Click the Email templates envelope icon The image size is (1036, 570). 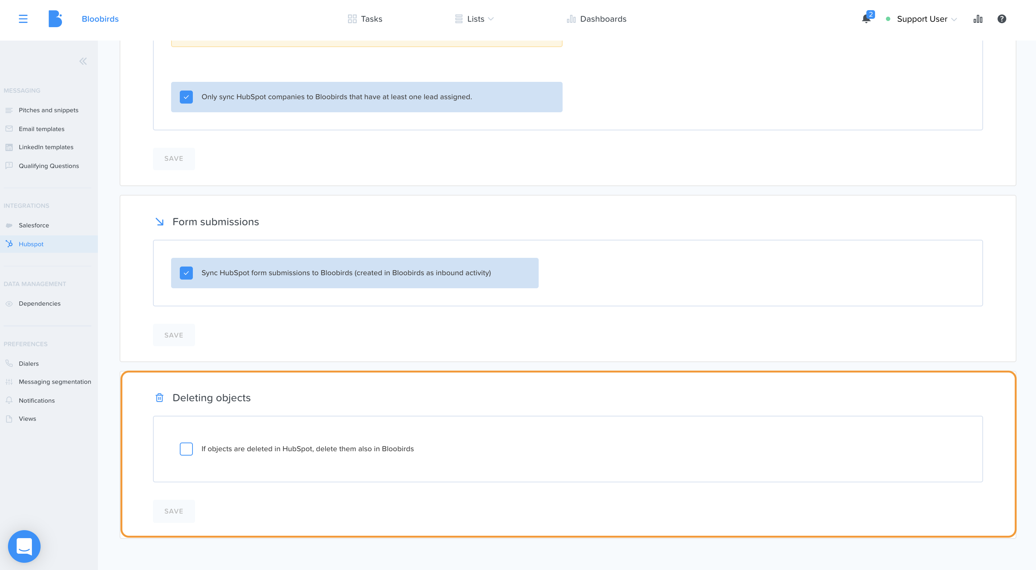[9, 129]
